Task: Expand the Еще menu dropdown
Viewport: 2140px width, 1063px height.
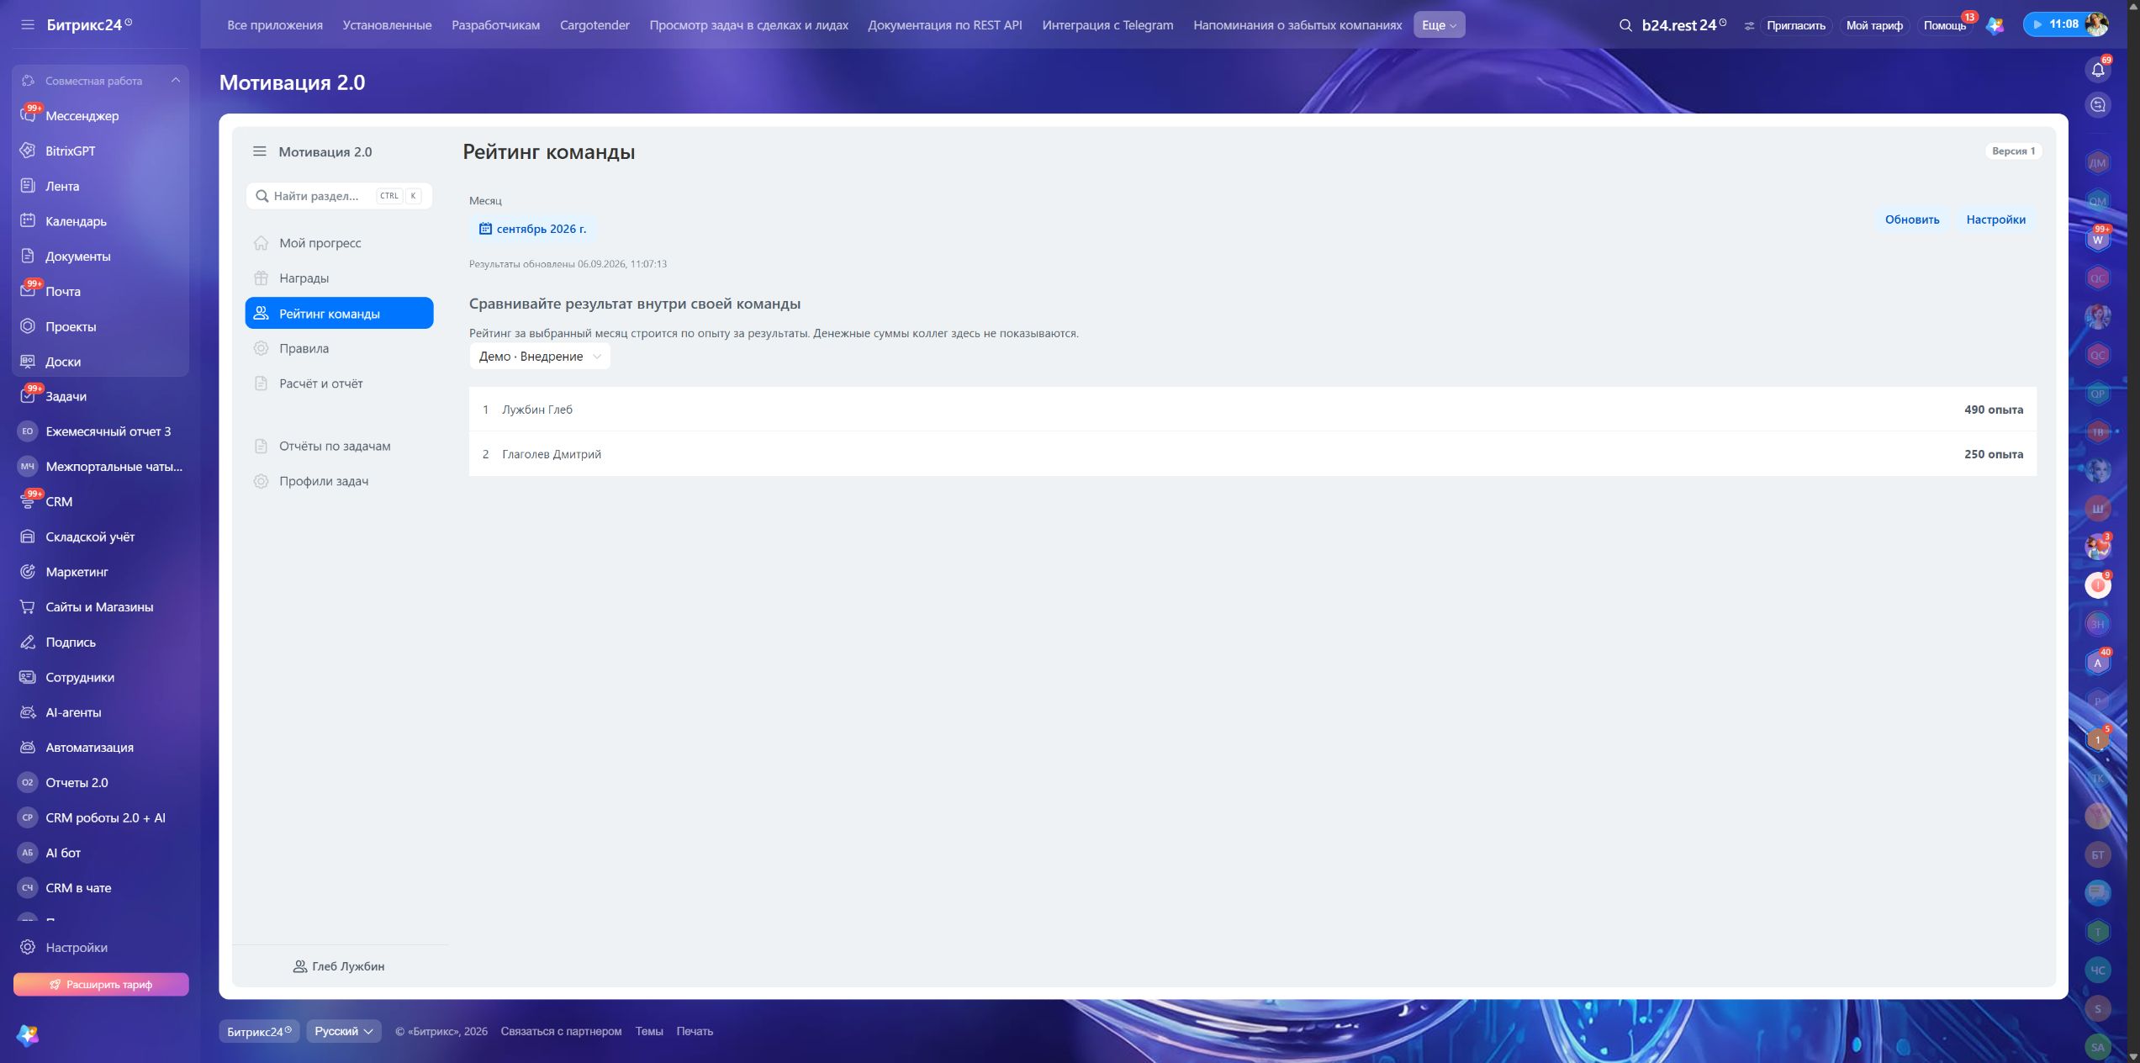Action: pos(1439,25)
